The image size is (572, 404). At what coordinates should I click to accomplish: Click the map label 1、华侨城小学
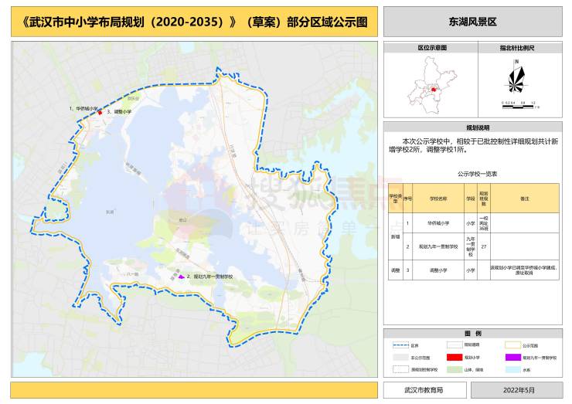point(83,108)
